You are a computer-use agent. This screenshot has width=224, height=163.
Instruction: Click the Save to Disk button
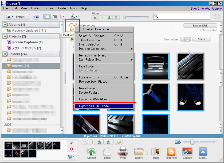pyautogui.click(x=200, y=26)
